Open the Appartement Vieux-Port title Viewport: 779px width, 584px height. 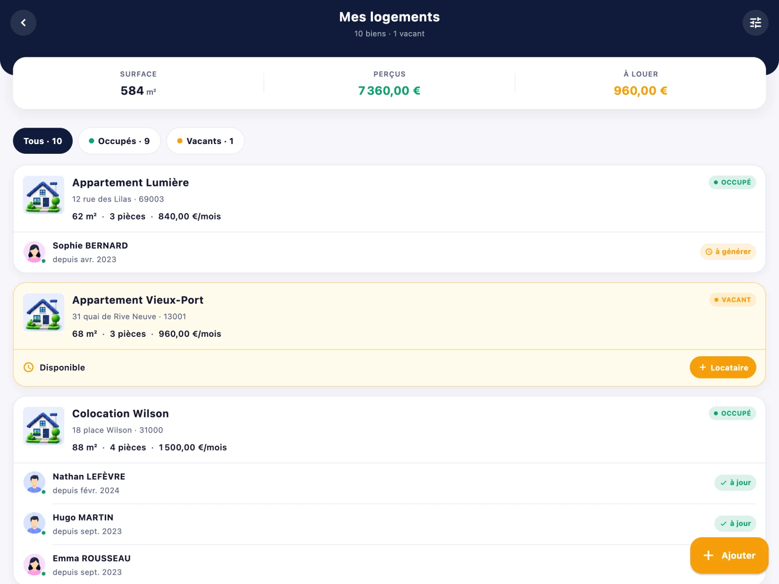pos(138,300)
